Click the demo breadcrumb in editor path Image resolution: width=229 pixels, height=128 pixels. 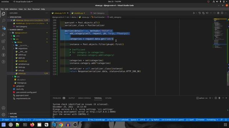[x=74, y=17]
